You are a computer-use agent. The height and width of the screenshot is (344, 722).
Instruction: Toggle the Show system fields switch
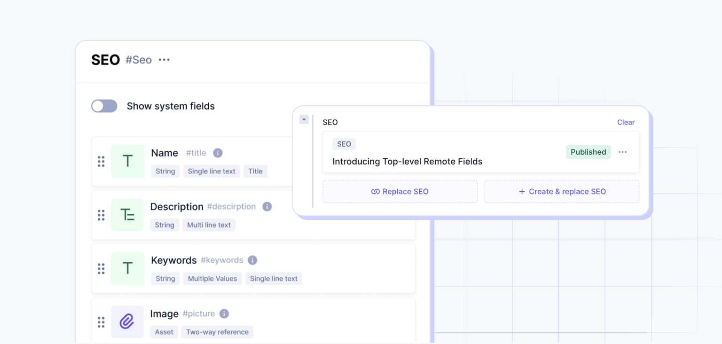104,106
